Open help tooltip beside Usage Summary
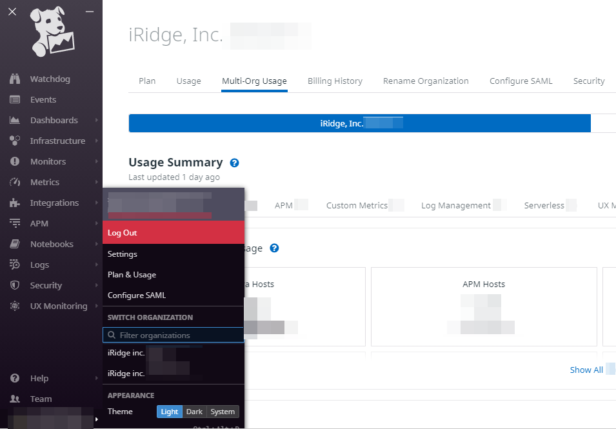616x429 pixels. (x=235, y=163)
